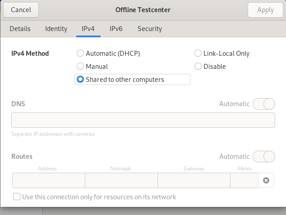Switch to the Details tab

click(20, 29)
